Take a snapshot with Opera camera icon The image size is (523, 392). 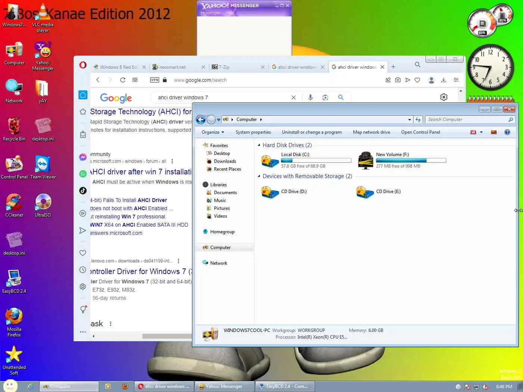tap(398, 80)
